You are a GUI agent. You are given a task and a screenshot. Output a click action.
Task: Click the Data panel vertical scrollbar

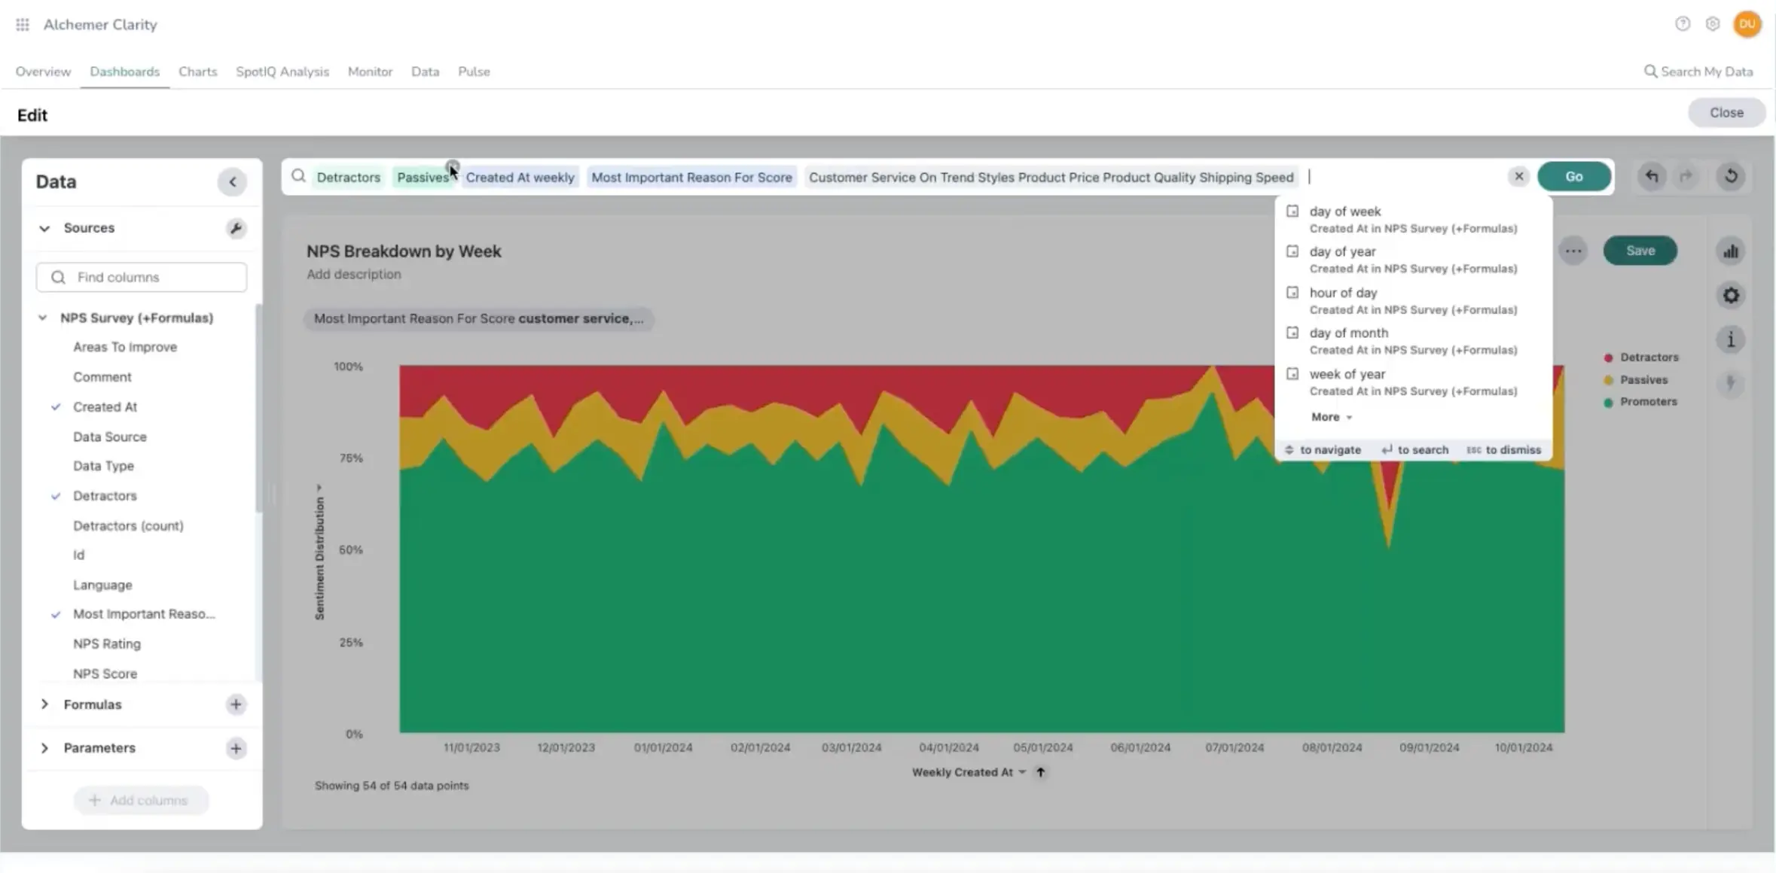(258, 408)
